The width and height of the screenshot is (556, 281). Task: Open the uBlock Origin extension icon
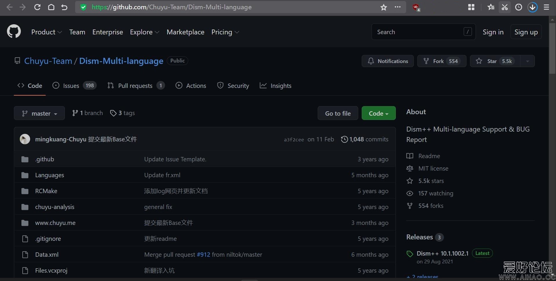click(416, 7)
